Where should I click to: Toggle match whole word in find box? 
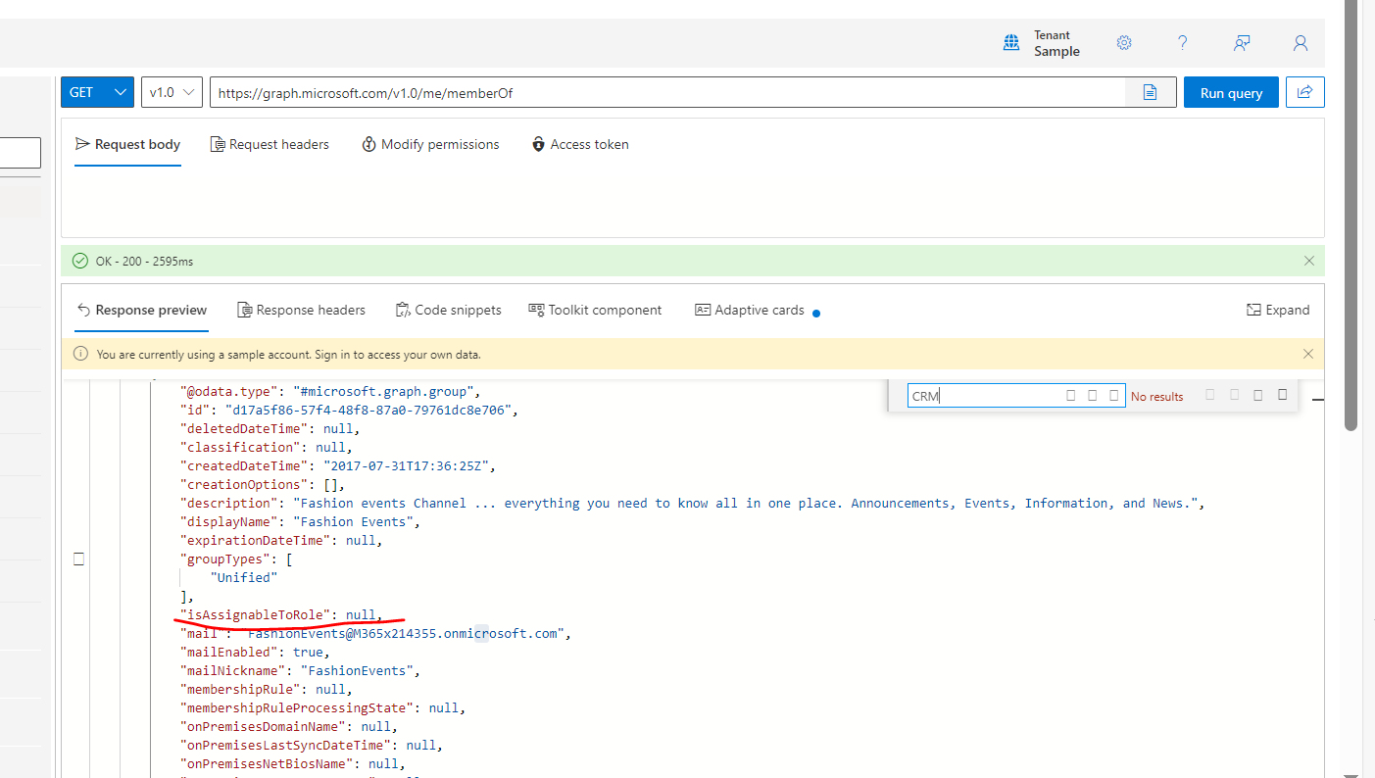point(1093,395)
